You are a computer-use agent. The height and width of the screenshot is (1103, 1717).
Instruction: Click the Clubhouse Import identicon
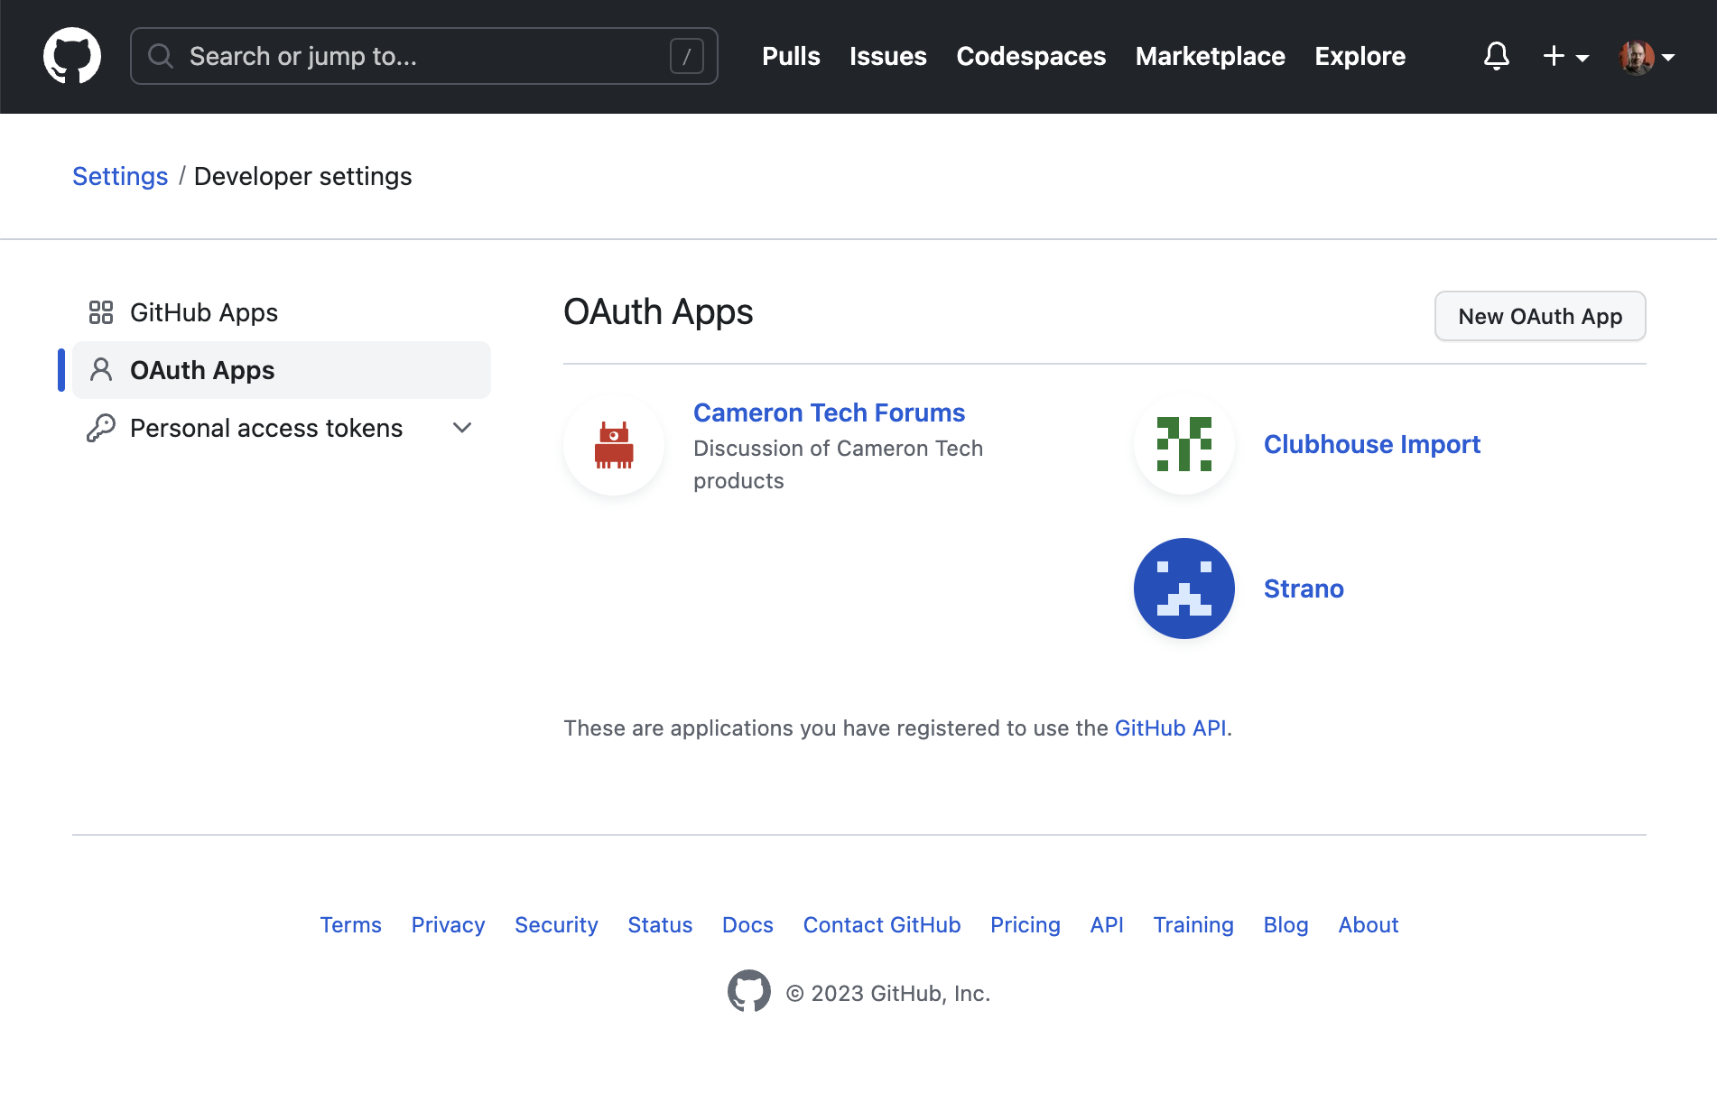[x=1184, y=444]
